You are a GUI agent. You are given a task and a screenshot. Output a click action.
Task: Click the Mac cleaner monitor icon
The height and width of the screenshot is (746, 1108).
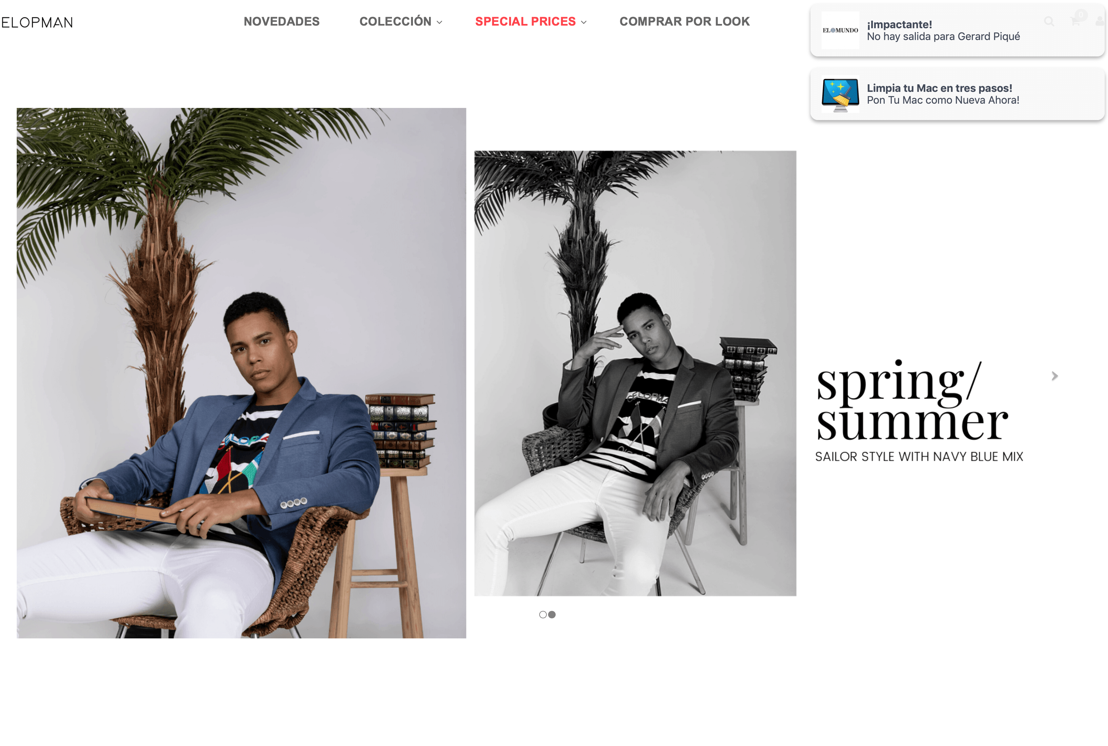840,94
